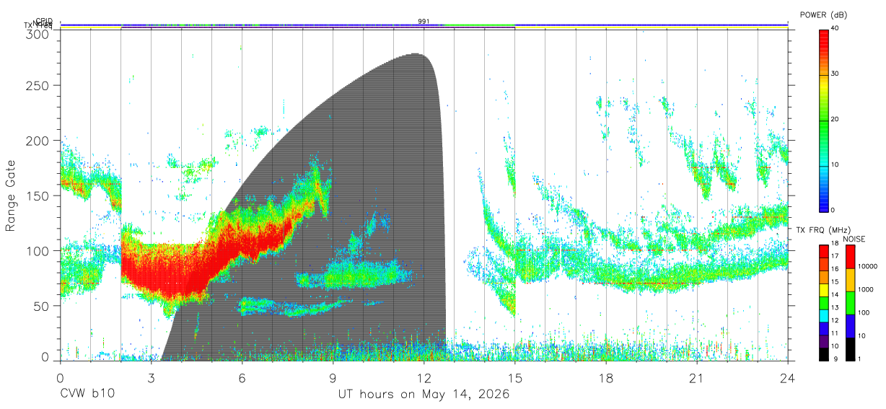Image resolution: width=886 pixels, height=409 pixels.
Task: Click the UT hour 6 tick label
Action: click(242, 377)
